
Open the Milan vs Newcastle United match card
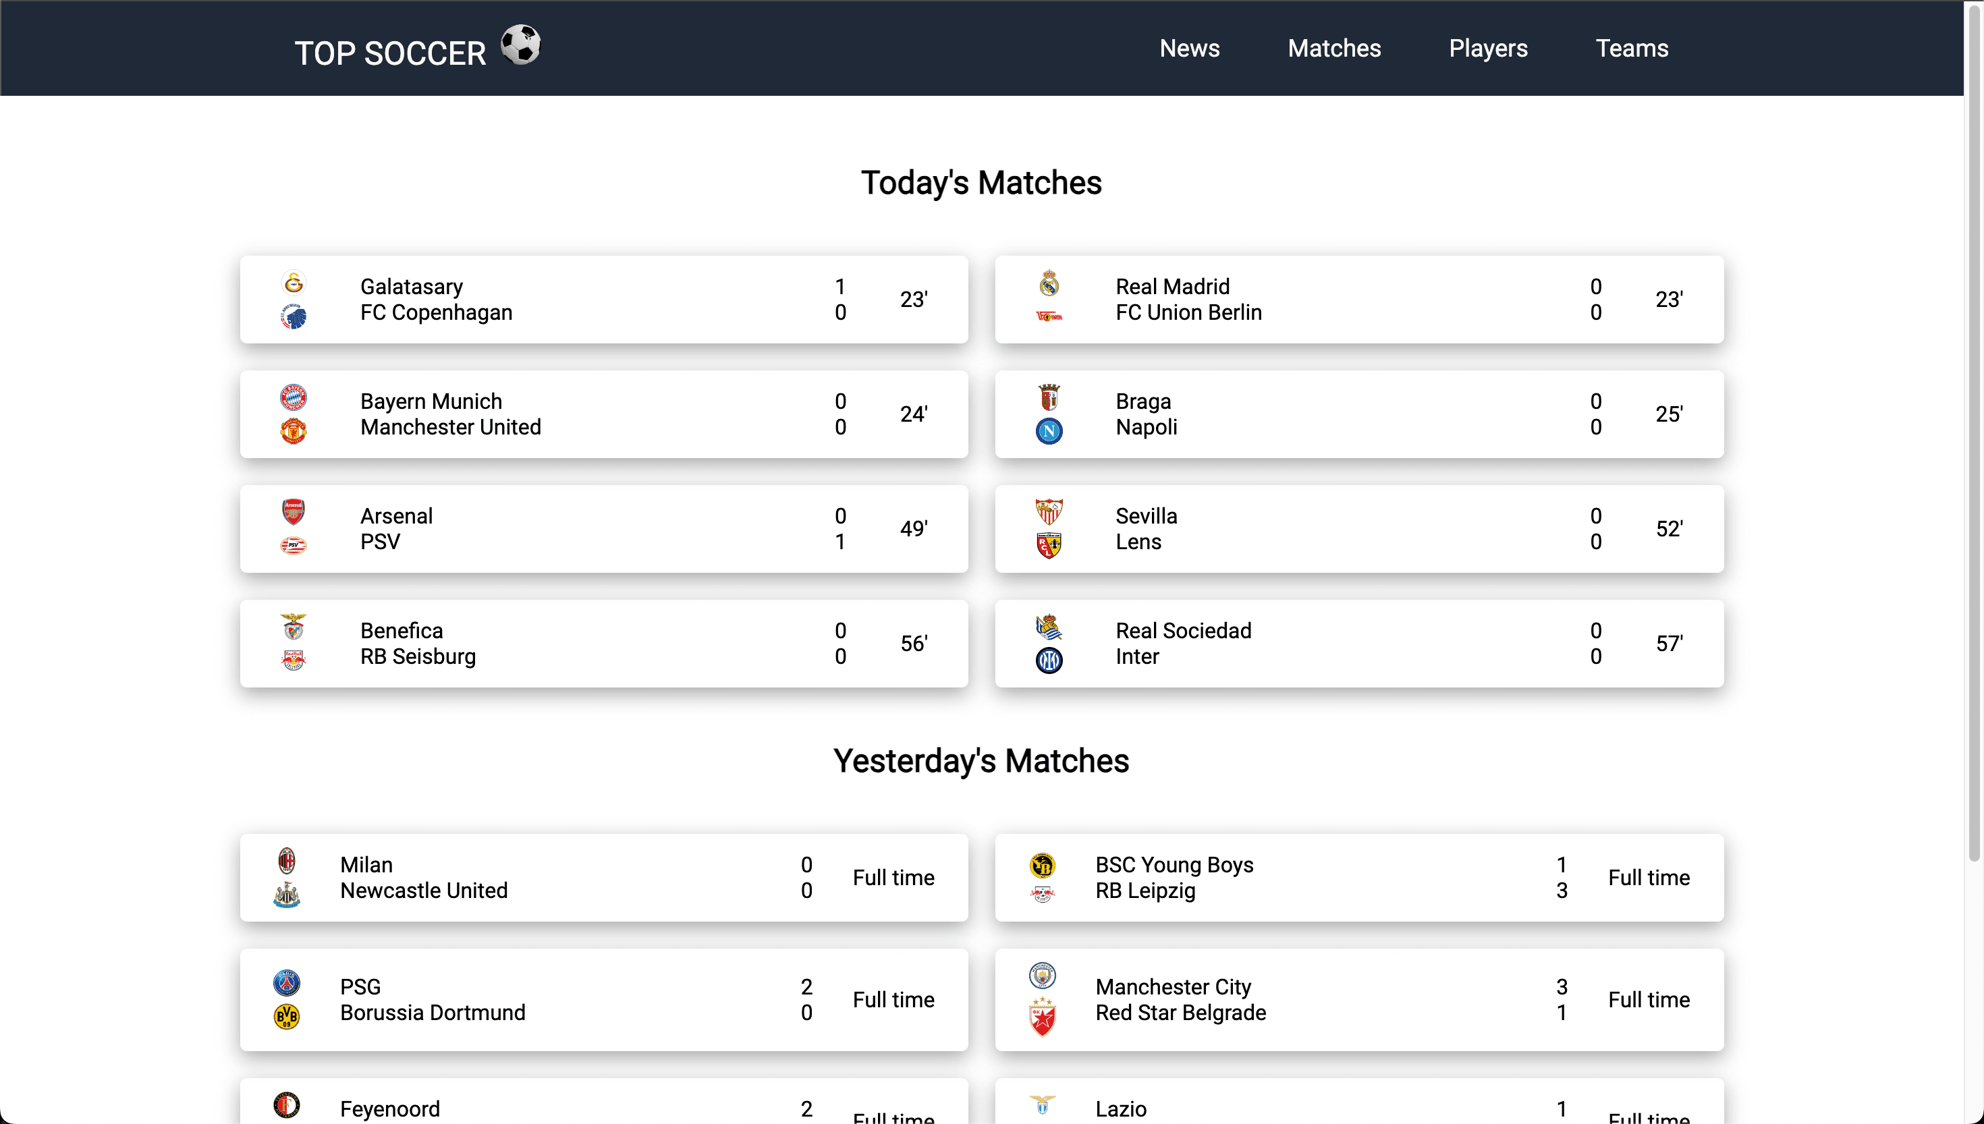coord(604,878)
